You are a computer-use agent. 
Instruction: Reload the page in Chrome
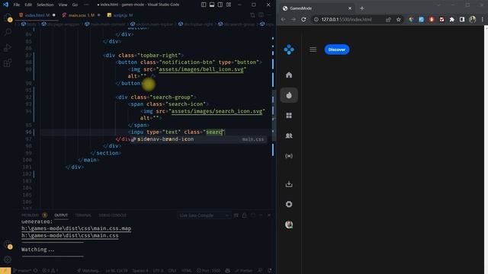303,19
